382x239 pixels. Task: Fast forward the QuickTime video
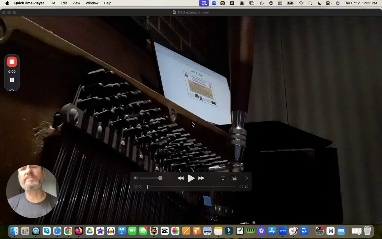point(201,178)
